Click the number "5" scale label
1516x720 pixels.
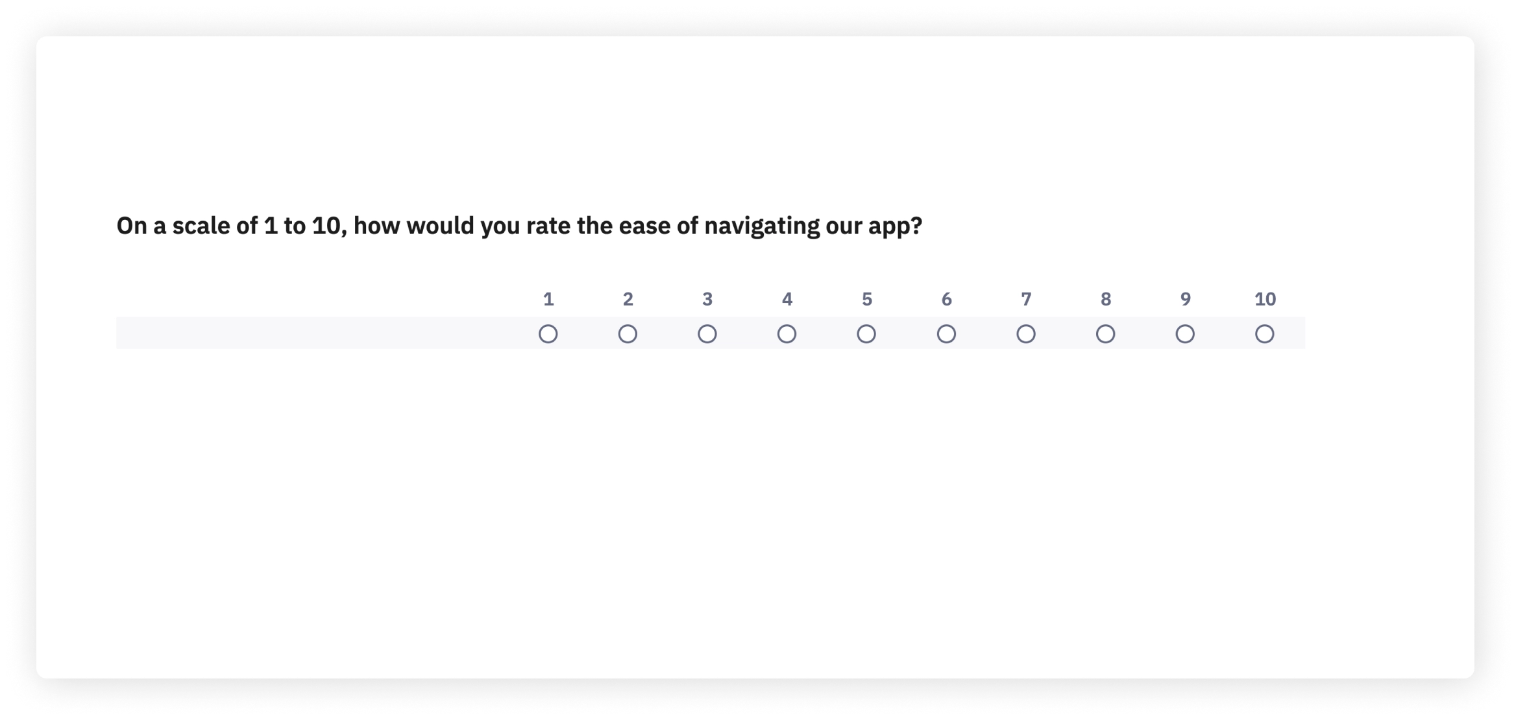pos(867,299)
